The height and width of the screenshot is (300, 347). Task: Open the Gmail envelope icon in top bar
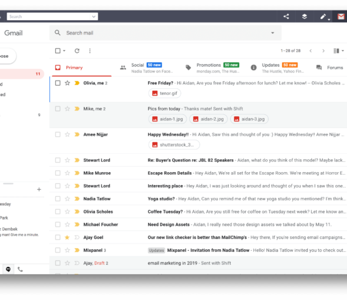(341, 17)
